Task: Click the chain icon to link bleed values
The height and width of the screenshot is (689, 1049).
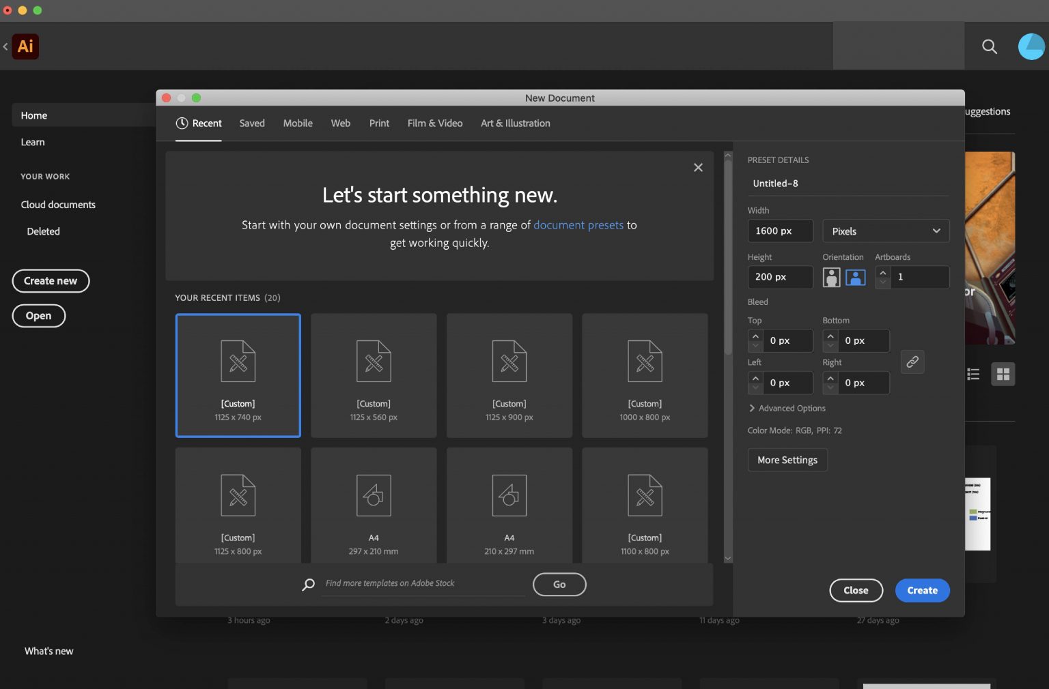Action: [912, 362]
